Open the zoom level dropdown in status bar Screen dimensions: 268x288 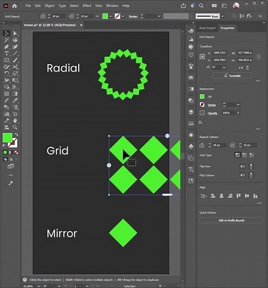pyautogui.click(x=39, y=286)
